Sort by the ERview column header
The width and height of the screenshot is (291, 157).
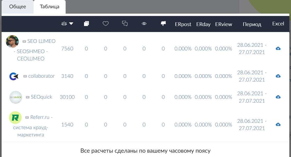[x=223, y=24]
